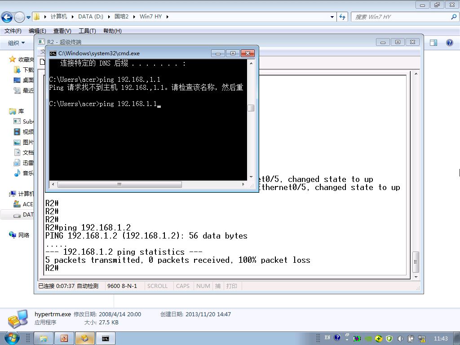Open the volume speaker tray icon
This screenshot has height=345, width=460.
400,339
